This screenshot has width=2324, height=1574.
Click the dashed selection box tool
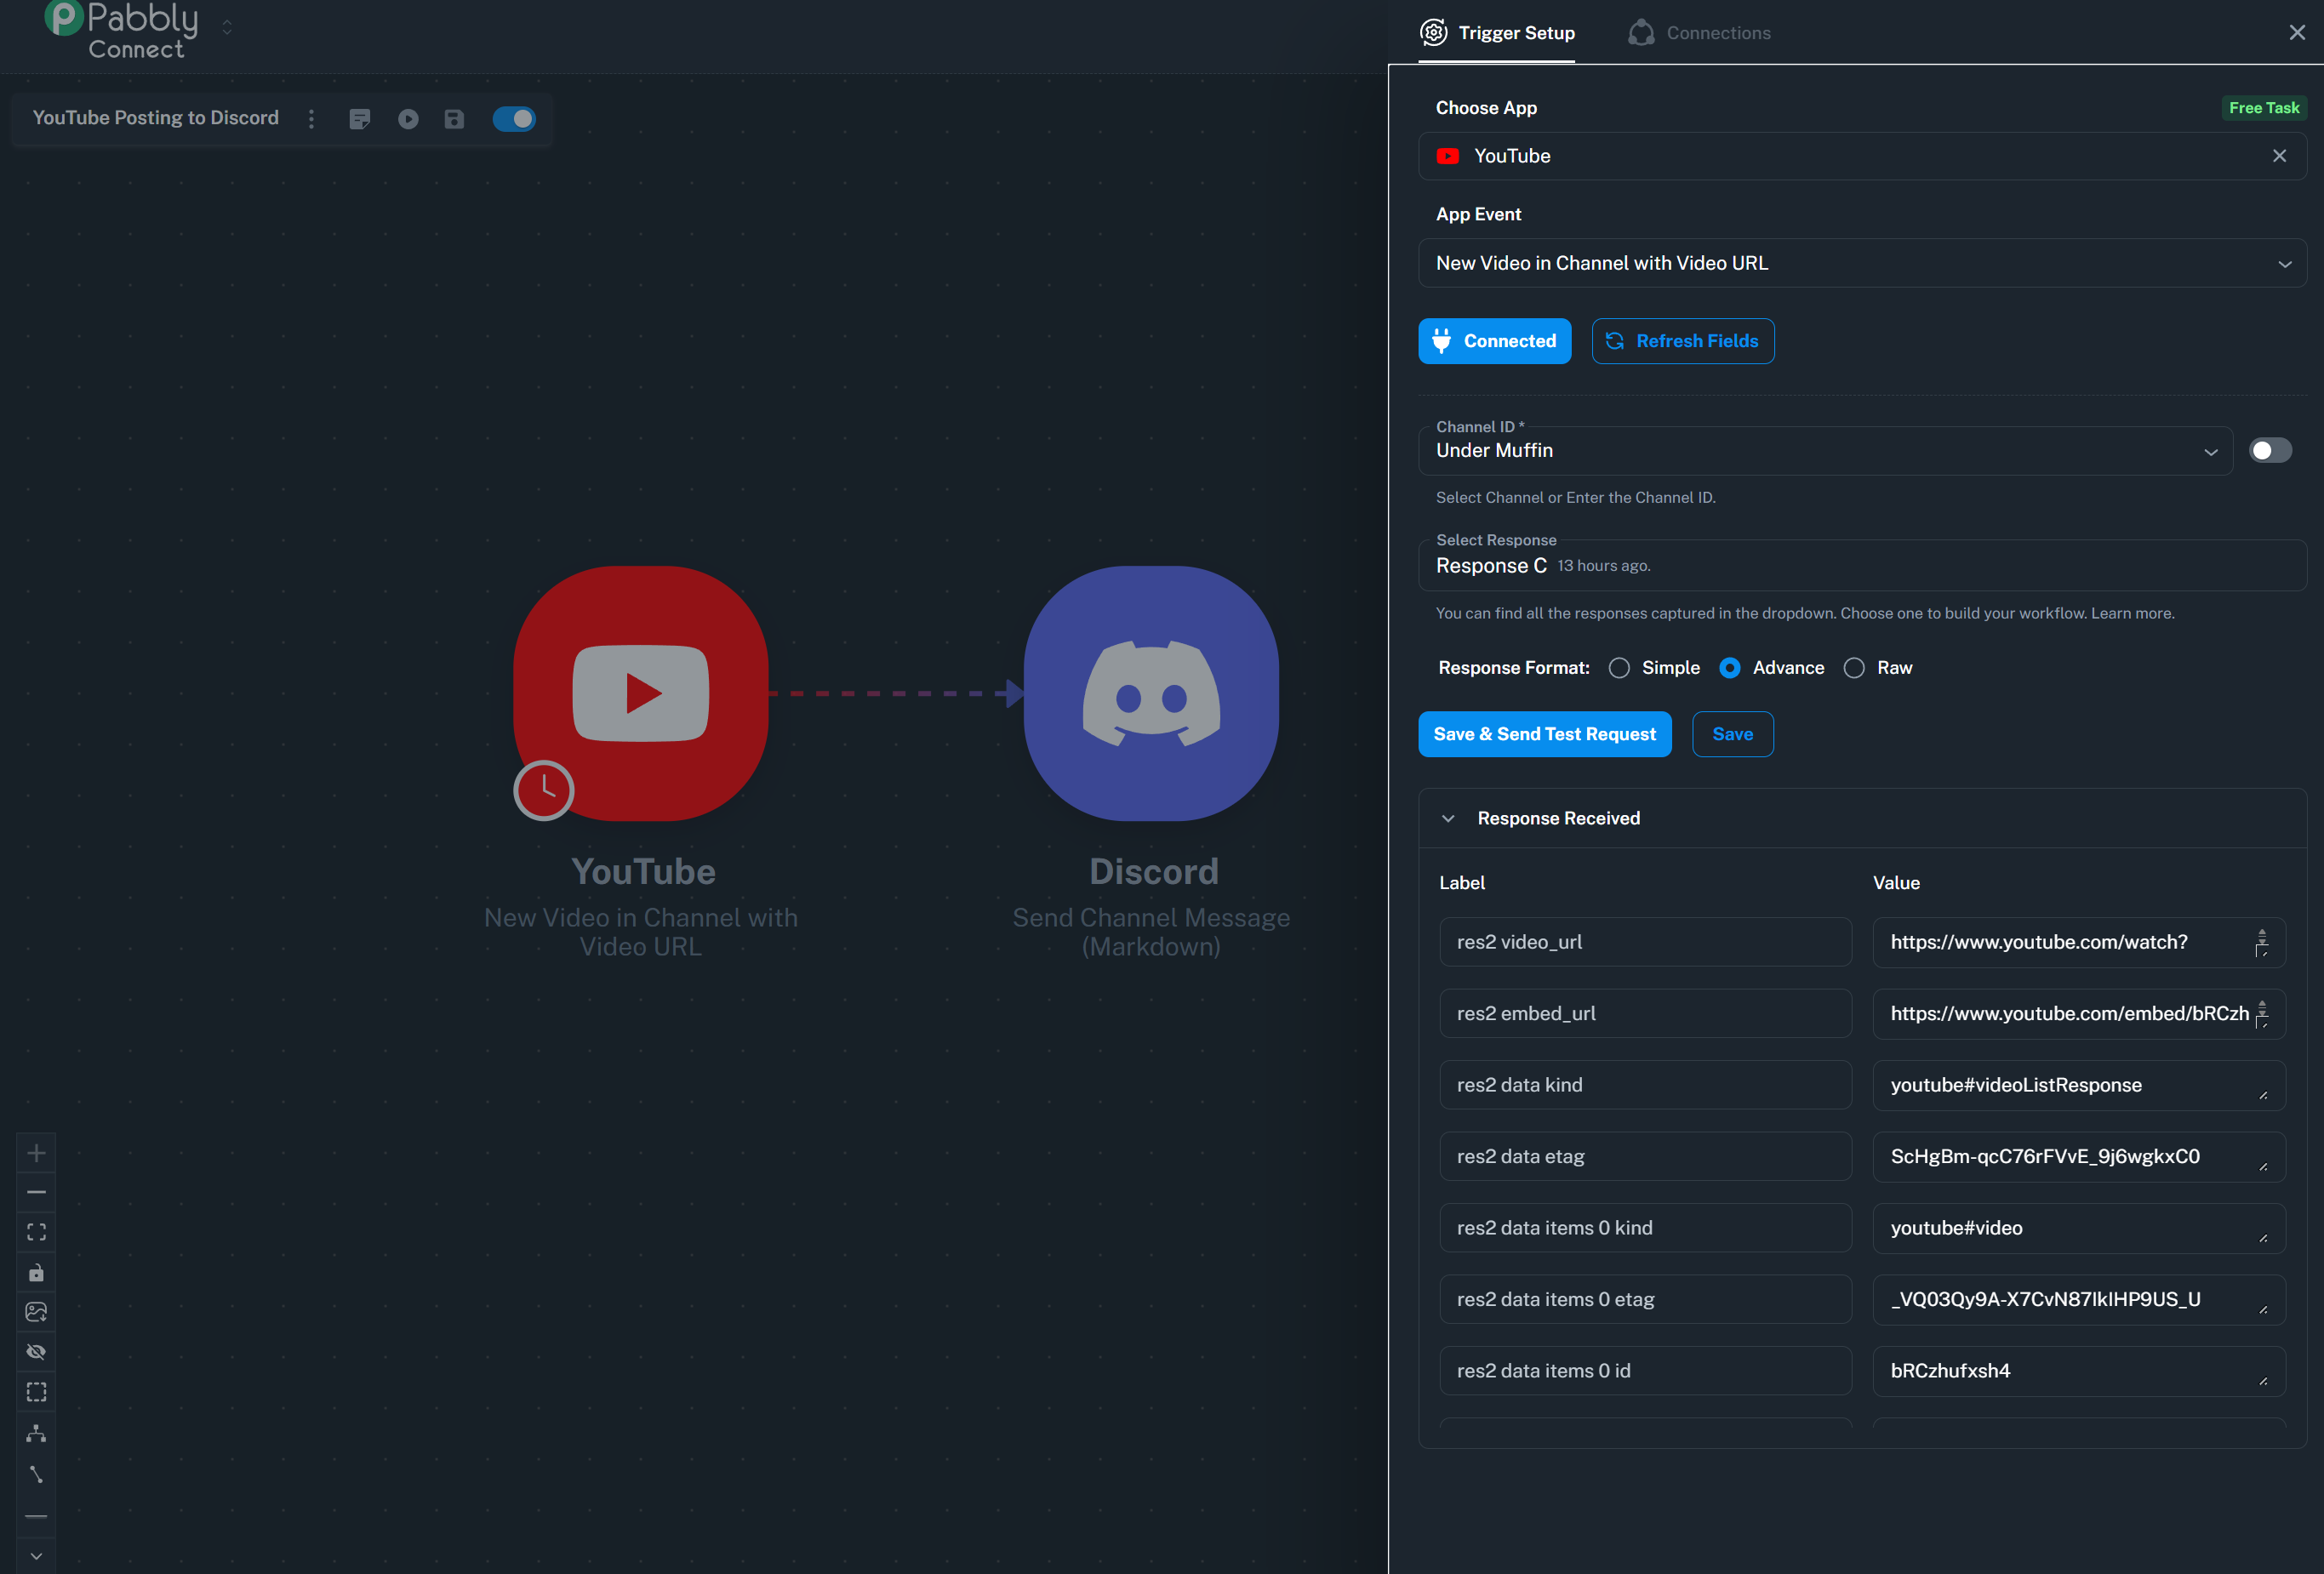pos(36,1392)
